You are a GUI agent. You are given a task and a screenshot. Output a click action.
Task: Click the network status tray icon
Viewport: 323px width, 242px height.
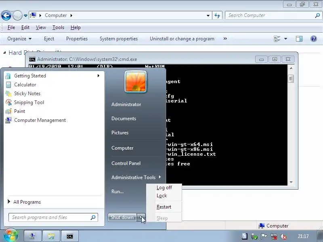(274, 236)
